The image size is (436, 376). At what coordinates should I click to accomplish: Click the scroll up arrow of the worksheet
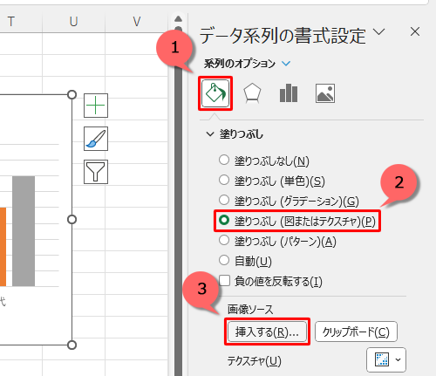pos(179,19)
